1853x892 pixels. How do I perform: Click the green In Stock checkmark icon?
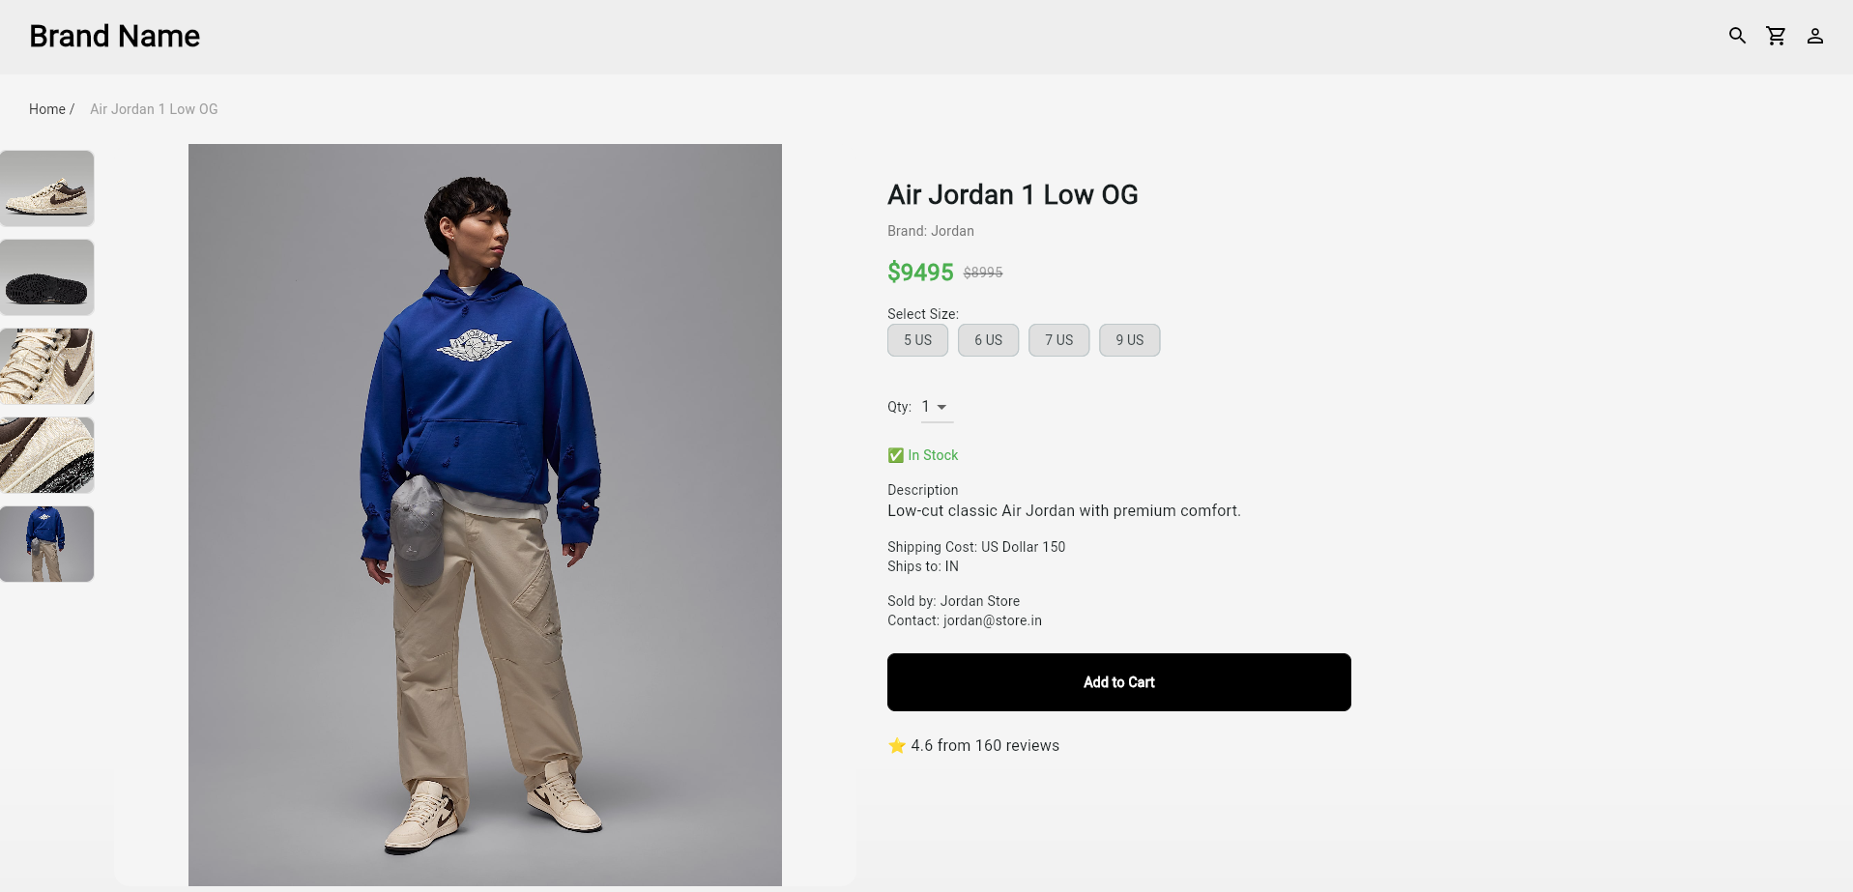896,455
